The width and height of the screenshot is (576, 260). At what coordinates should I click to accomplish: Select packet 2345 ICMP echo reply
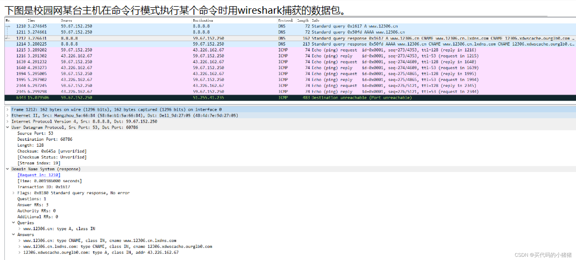point(290,92)
